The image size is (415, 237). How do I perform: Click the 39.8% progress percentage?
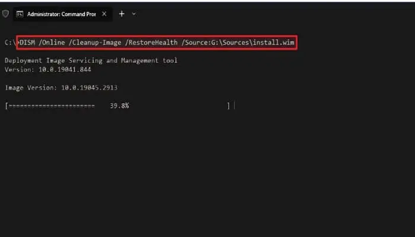click(119, 105)
